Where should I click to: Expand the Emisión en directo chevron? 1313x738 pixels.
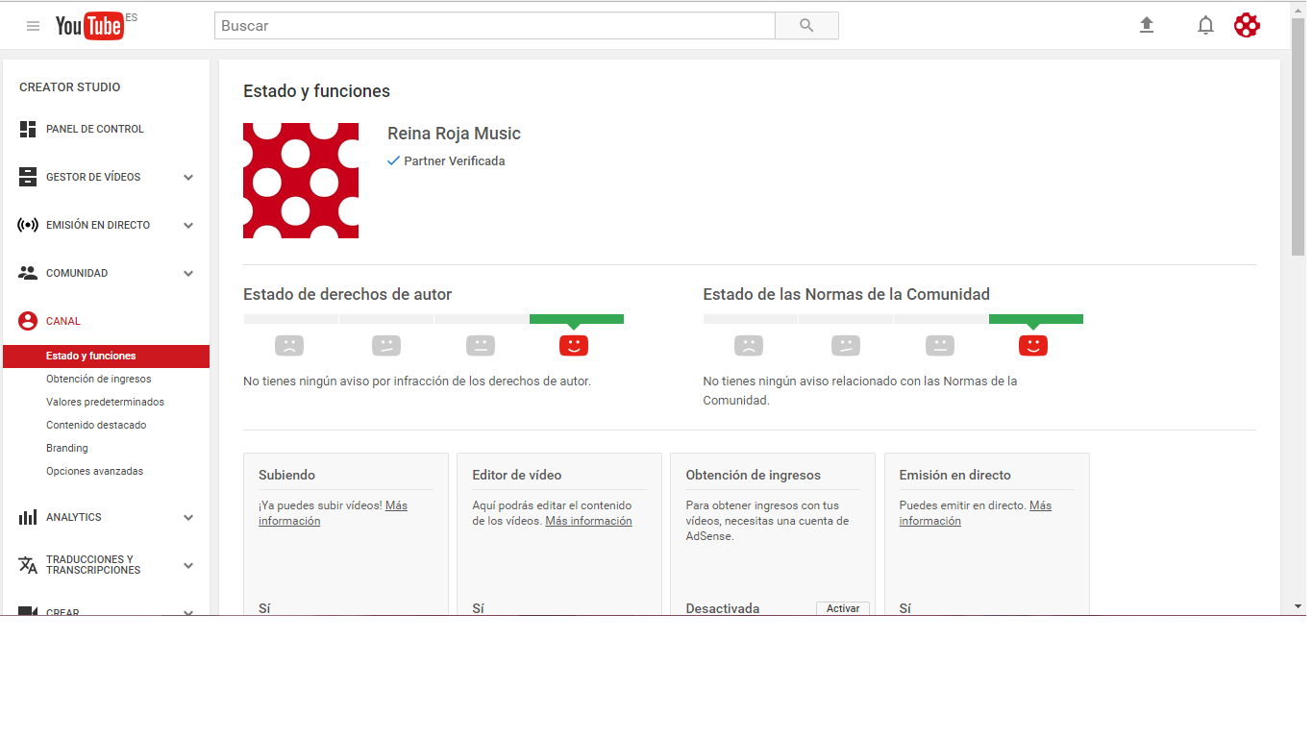188,225
